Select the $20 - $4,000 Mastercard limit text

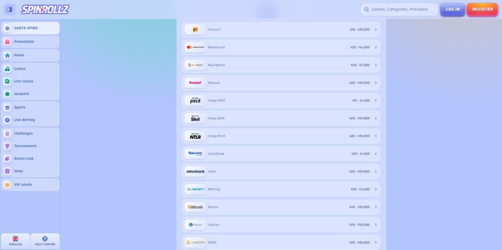pos(360,47)
